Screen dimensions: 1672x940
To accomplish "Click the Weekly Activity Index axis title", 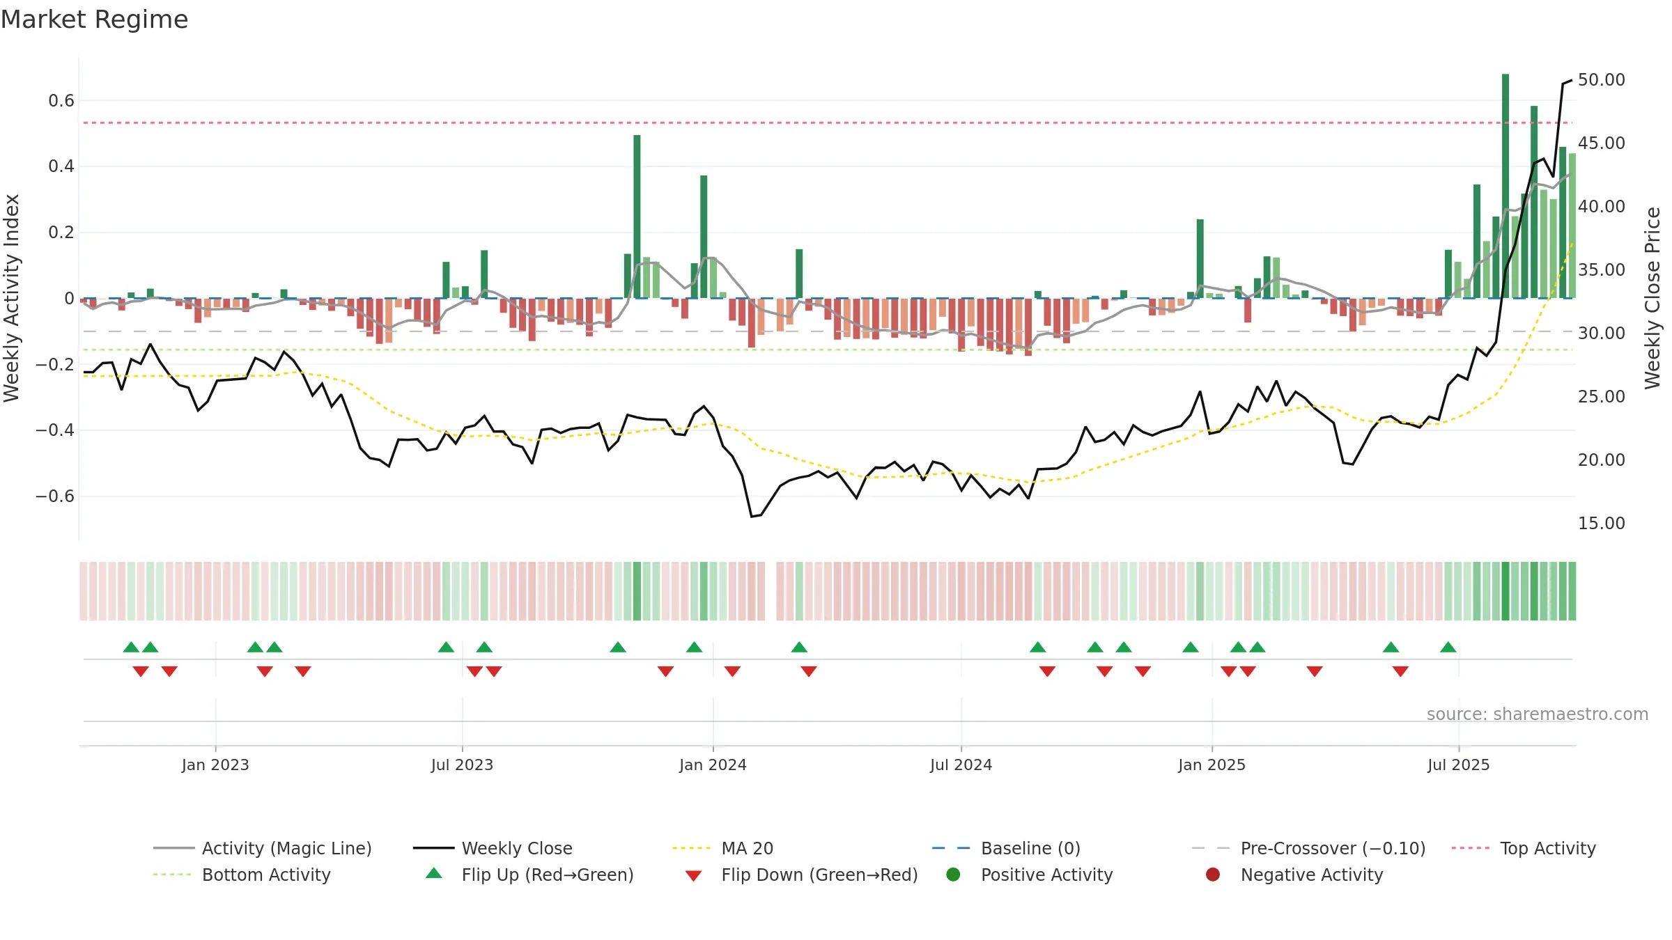I will click(x=11, y=298).
